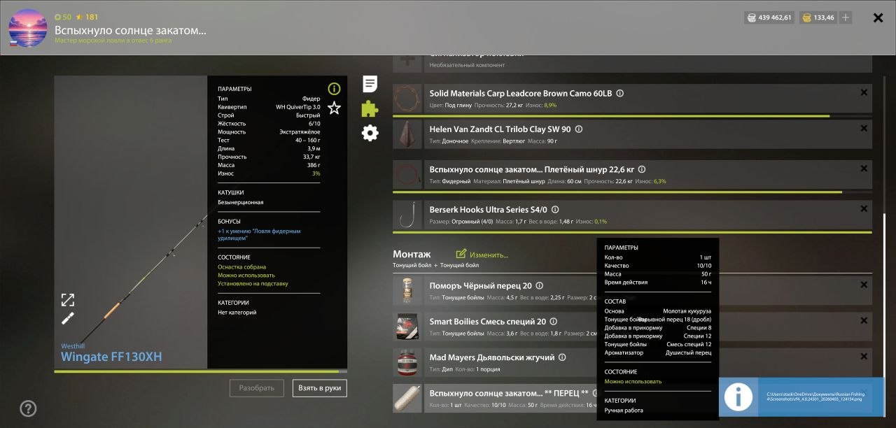Image resolution: width=896 pixels, height=428 pixels.
Task: Expand the rod image to fullscreen
Action: pos(68,300)
